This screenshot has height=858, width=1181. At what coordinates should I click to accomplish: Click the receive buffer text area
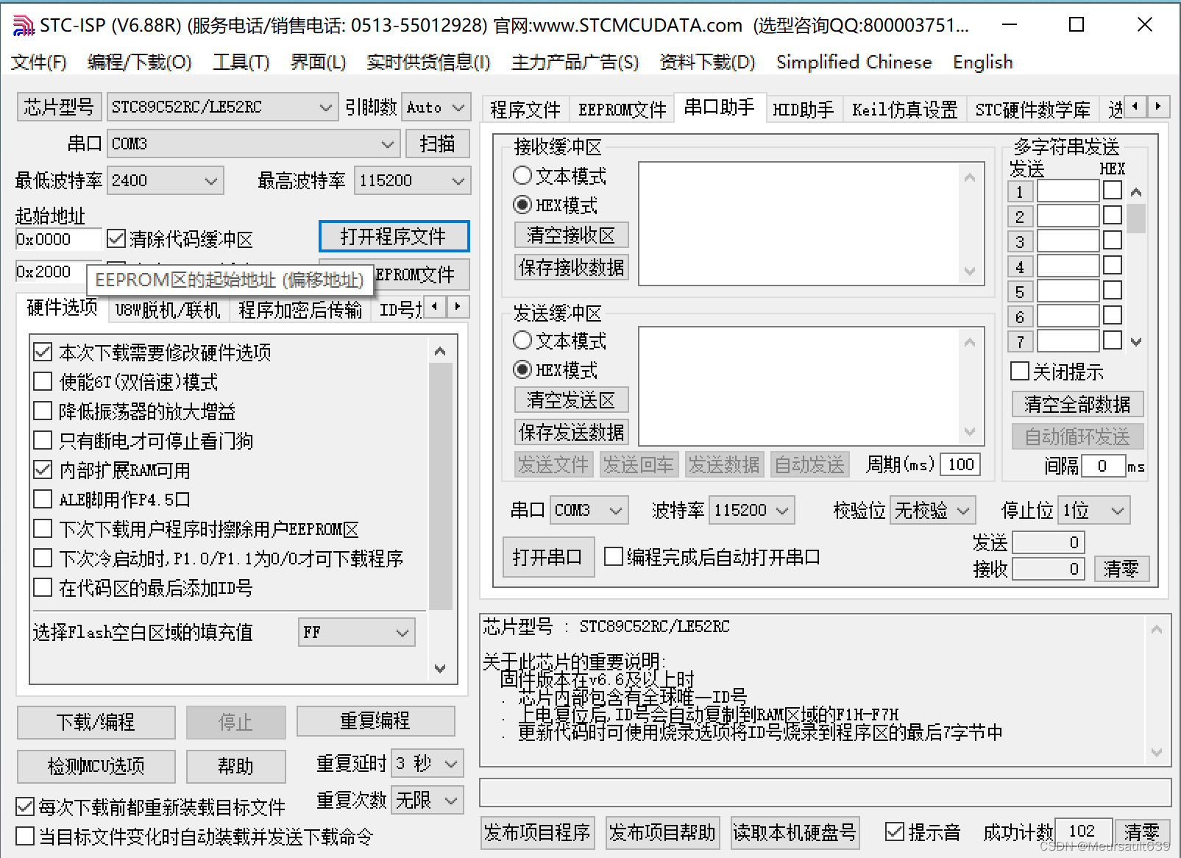click(x=809, y=224)
